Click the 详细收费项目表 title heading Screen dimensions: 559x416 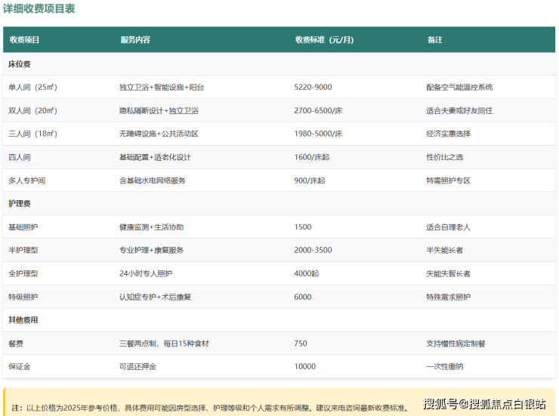point(39,9)
